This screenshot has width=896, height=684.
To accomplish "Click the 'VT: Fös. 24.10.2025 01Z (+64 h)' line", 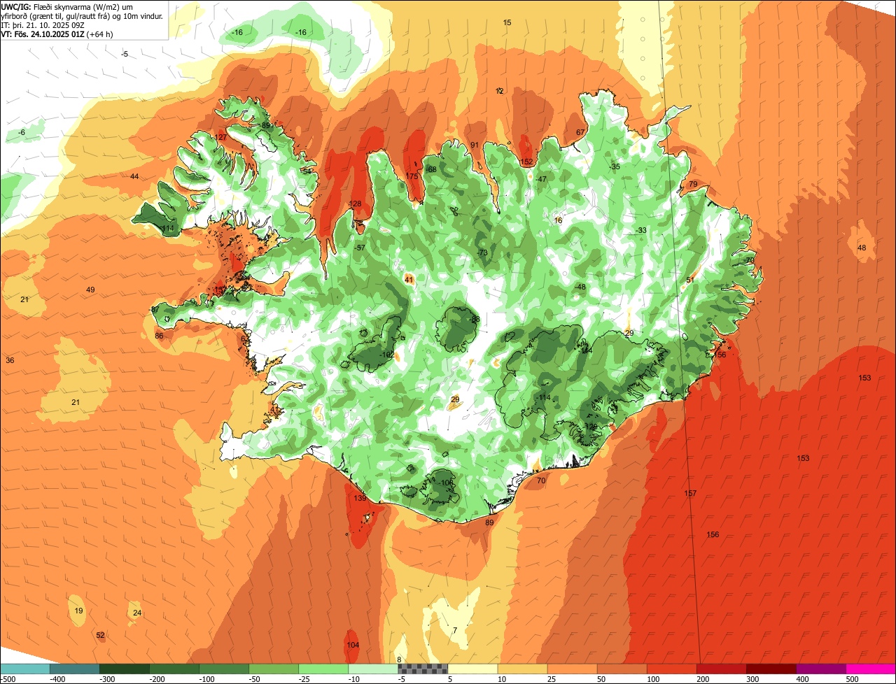I will point(57,34).
